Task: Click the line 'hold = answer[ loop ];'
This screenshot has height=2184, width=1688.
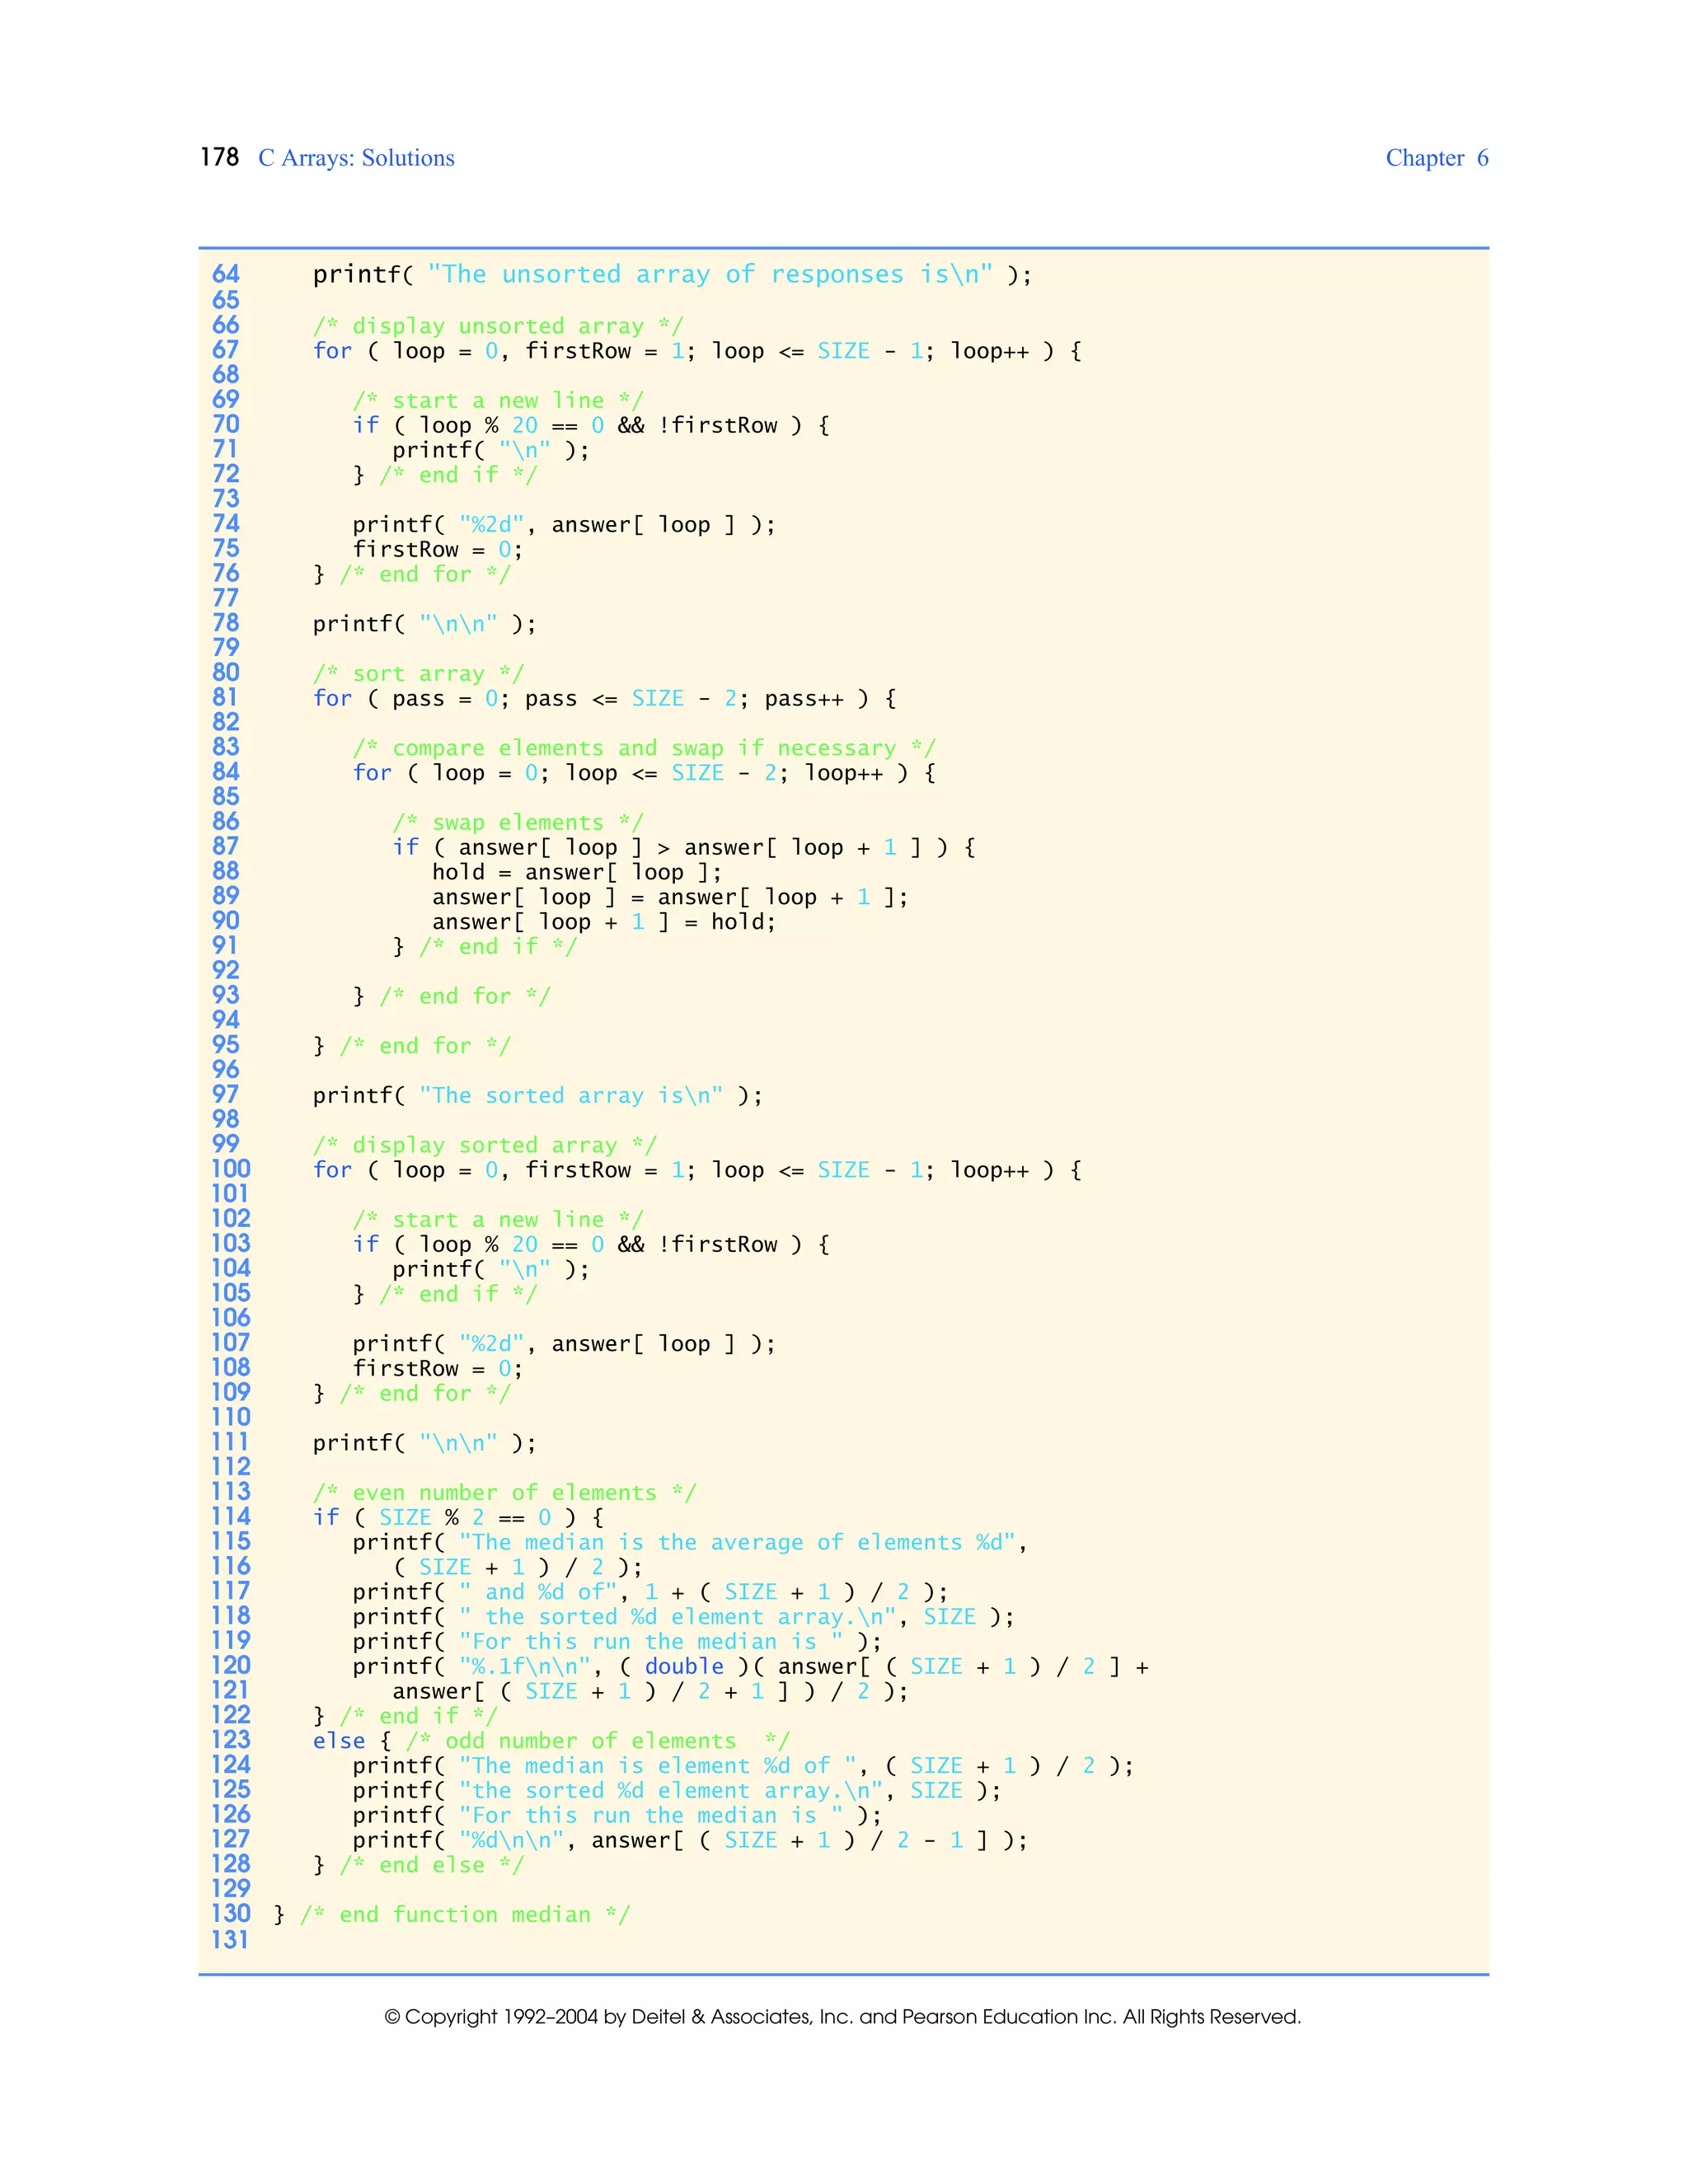Action: click(577, 872)
